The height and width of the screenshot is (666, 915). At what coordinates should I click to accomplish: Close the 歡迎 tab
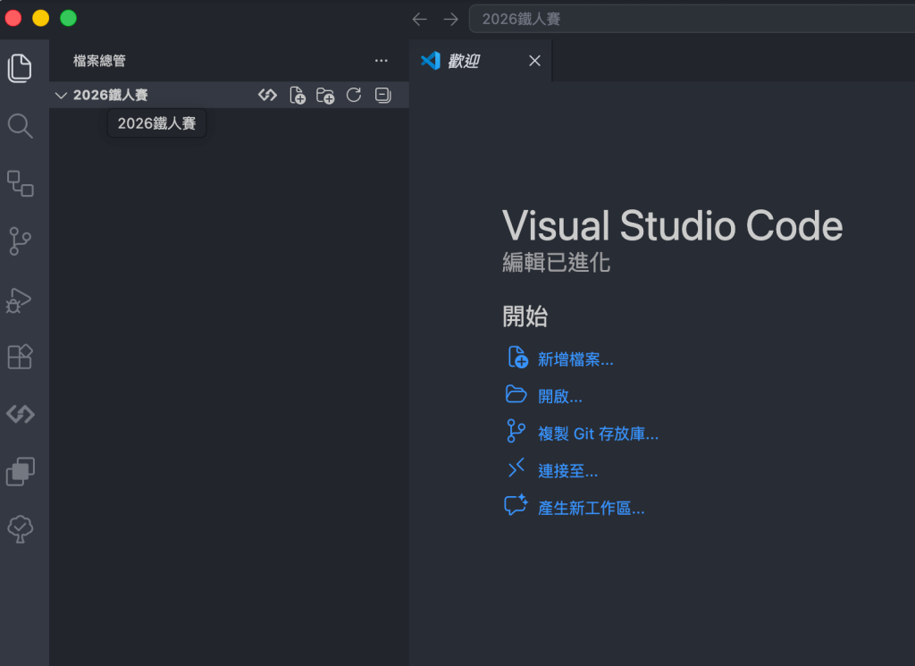point(534,61)
